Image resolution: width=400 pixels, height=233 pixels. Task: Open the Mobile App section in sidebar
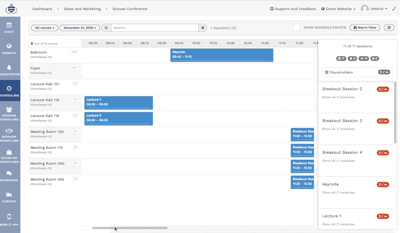pyautogui.click(x=9, y=220)
